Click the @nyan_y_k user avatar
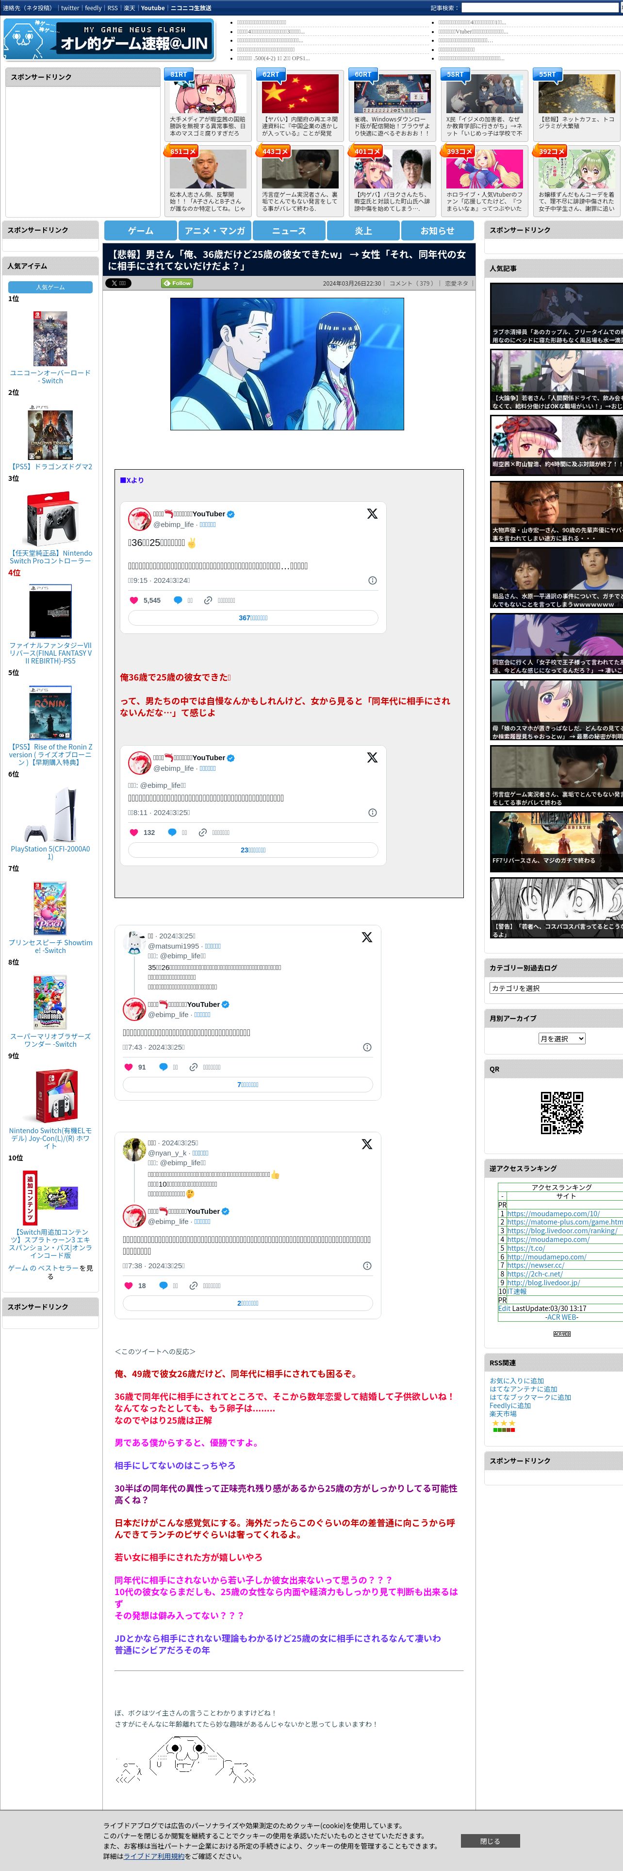The height and width of the screenshot is (1871, 623). pos(134,1150)
